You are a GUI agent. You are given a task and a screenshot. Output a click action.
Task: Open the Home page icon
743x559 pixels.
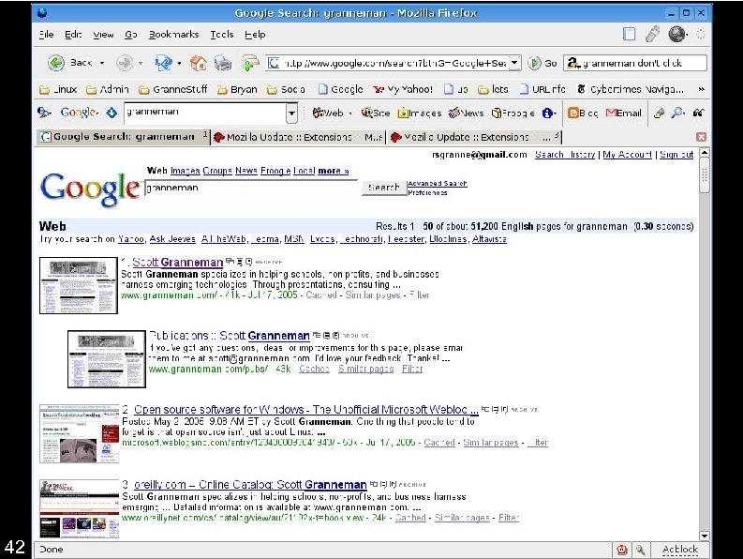coord(198,63)
